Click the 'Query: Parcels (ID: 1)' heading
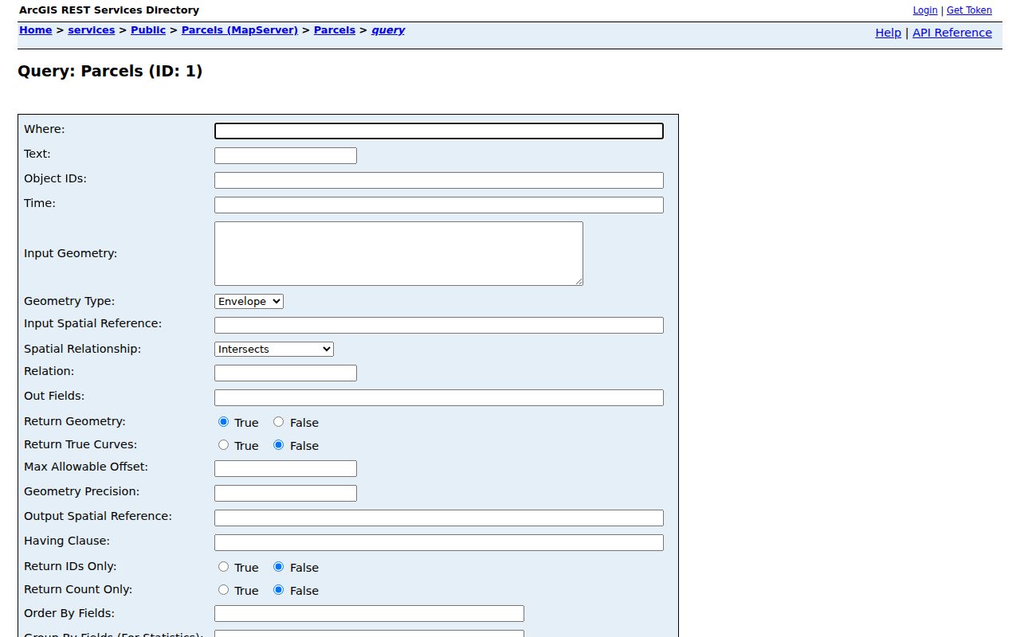 (110, 71)
